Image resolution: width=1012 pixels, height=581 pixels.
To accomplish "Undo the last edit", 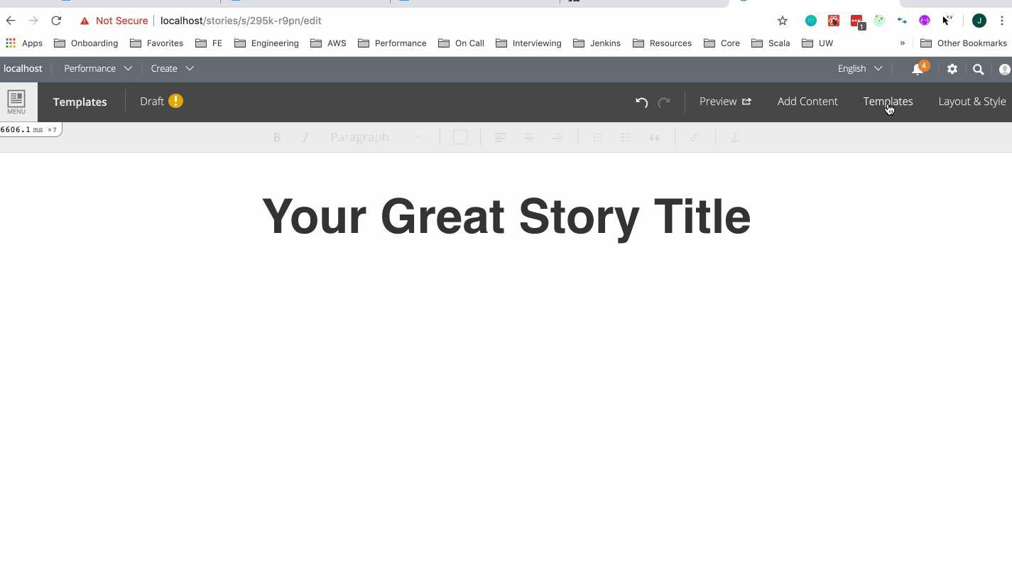I will pos(642,102).
